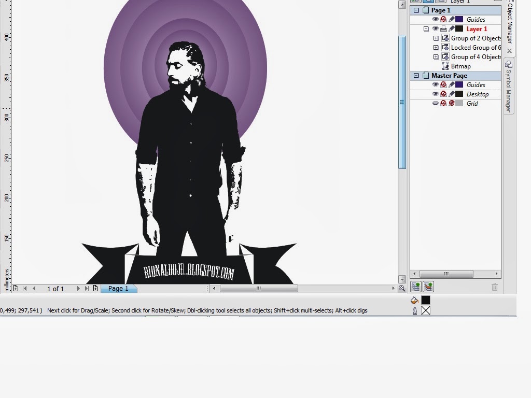The height and width of the screenshot is (398, 531).
Task: Click the black fill color swatch
Action: tap(426, 300)
